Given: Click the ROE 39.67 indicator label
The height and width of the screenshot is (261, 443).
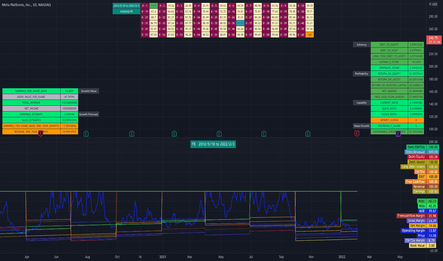Looking at the screenshot, I should click(x=428, y=211).
